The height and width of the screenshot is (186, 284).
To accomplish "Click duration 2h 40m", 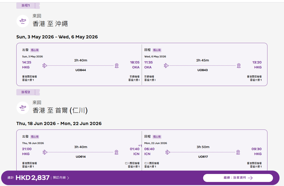I will [x=81, y=60].
